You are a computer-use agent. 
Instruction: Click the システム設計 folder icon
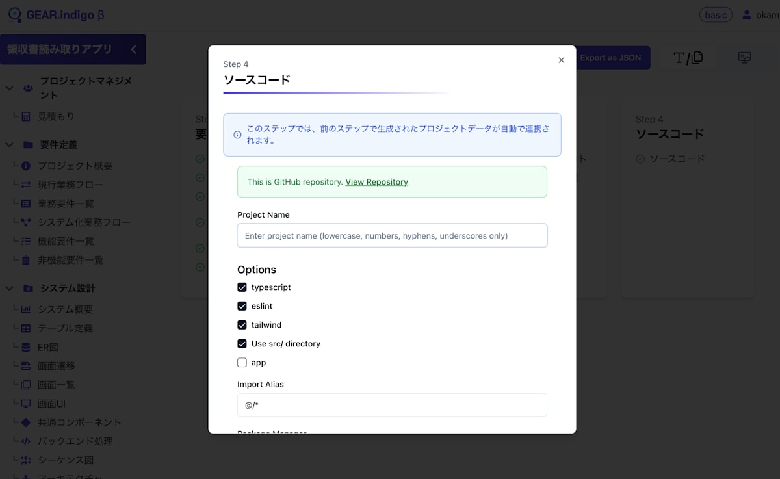coord(28,288)
